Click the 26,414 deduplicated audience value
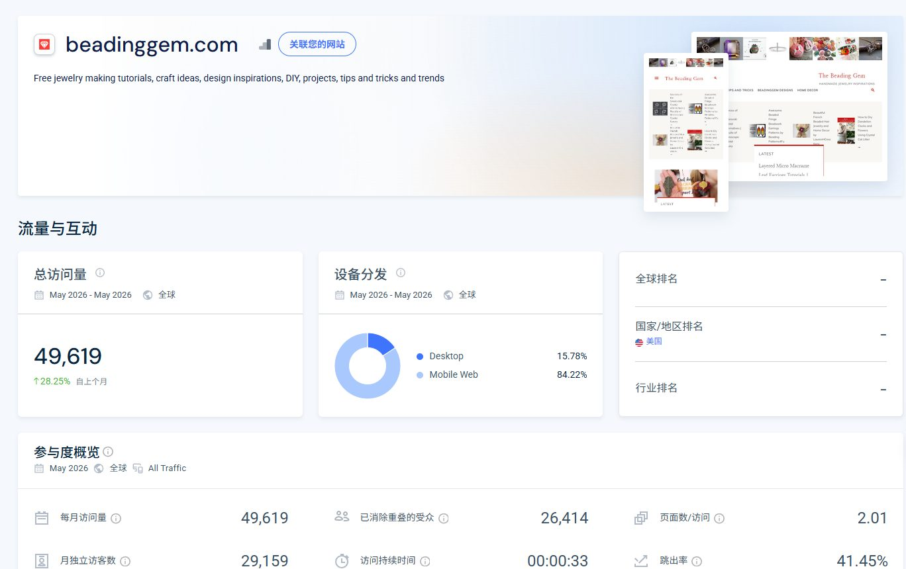Screen dimensions: 906x569 [564, 518]
